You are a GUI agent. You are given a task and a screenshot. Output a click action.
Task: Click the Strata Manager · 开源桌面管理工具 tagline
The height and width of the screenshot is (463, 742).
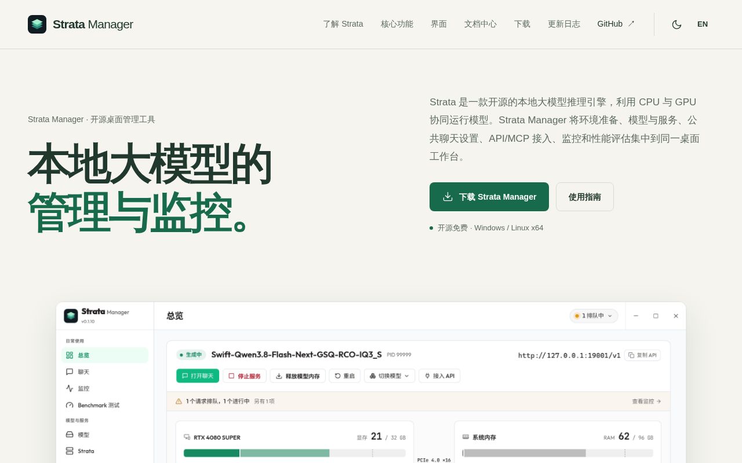(92, 119)
